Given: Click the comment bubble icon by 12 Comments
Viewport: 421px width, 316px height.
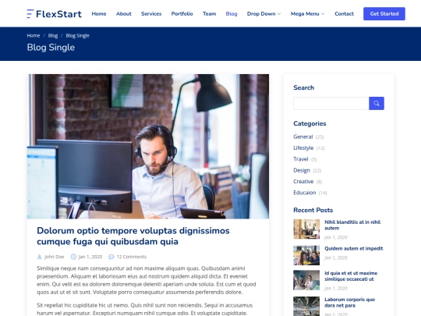Looking at the screenshot, I should pos(111,257).
